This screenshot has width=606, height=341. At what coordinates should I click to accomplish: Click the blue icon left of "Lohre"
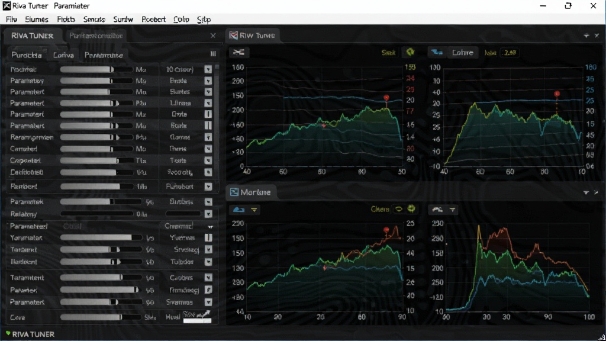[437, 52]
